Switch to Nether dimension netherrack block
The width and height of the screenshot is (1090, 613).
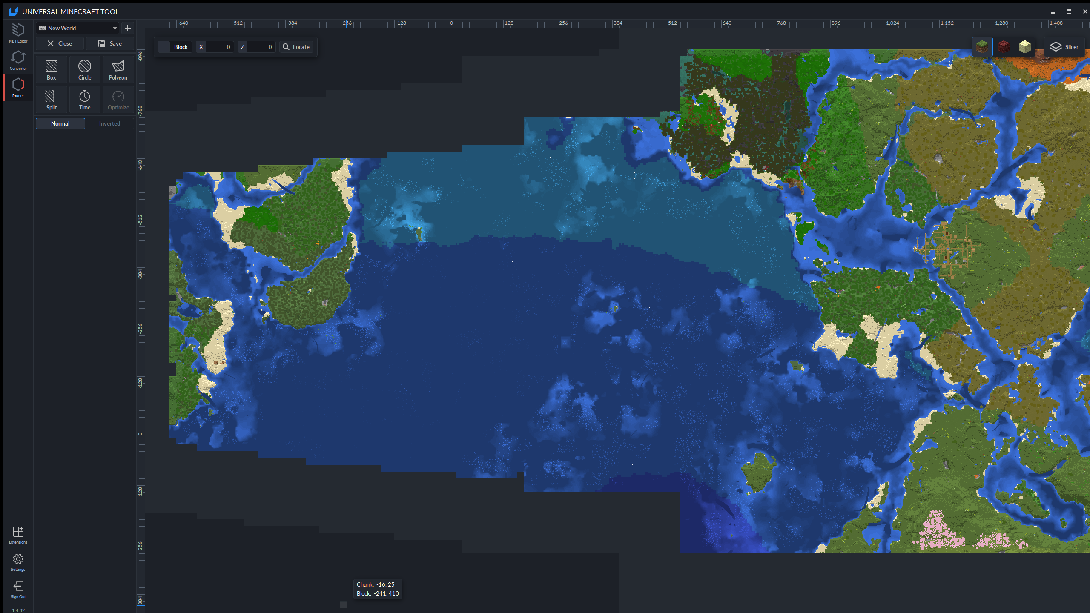point(1004,47)
